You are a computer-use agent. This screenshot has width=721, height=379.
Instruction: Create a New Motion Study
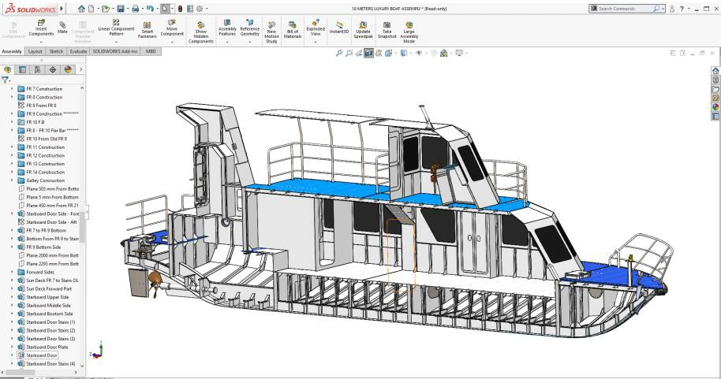click(x=271, y=32)
